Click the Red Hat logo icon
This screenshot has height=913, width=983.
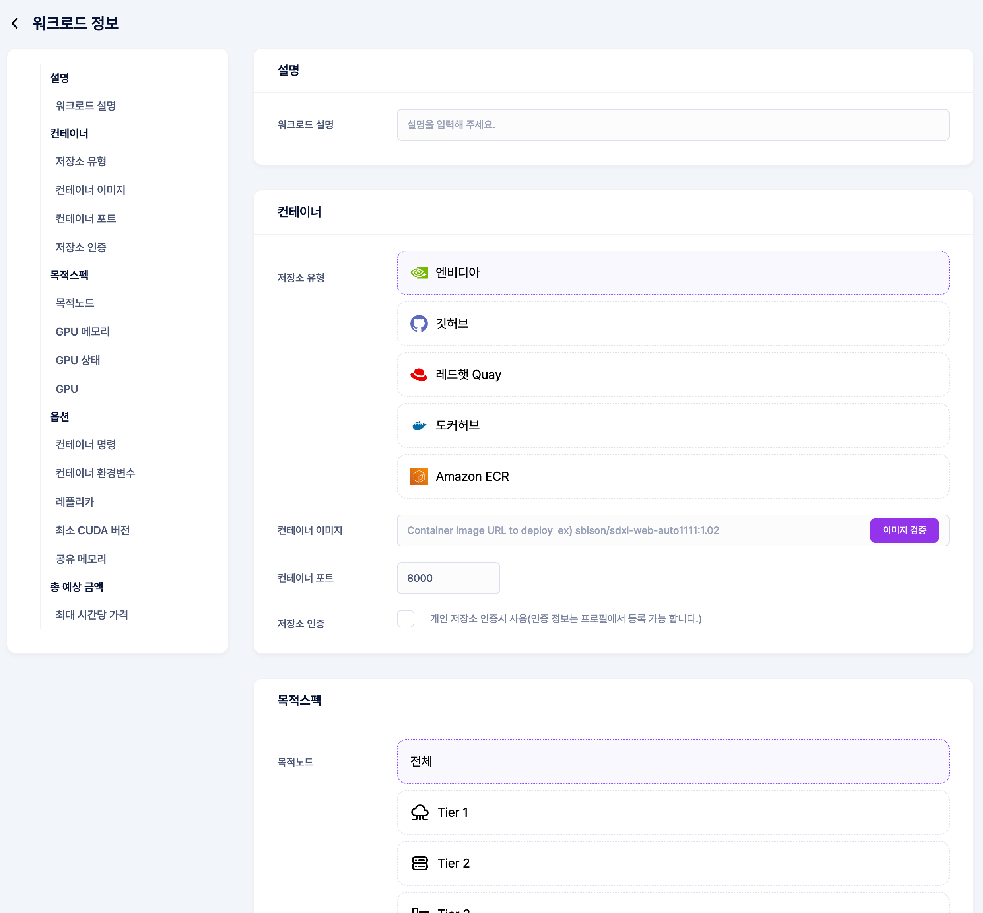pyautogui.click(x=419, y=375)
